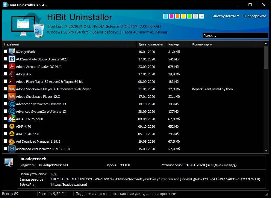
Task: Click the publisher 8GadgetPack.net text
Action: [54, 165]
